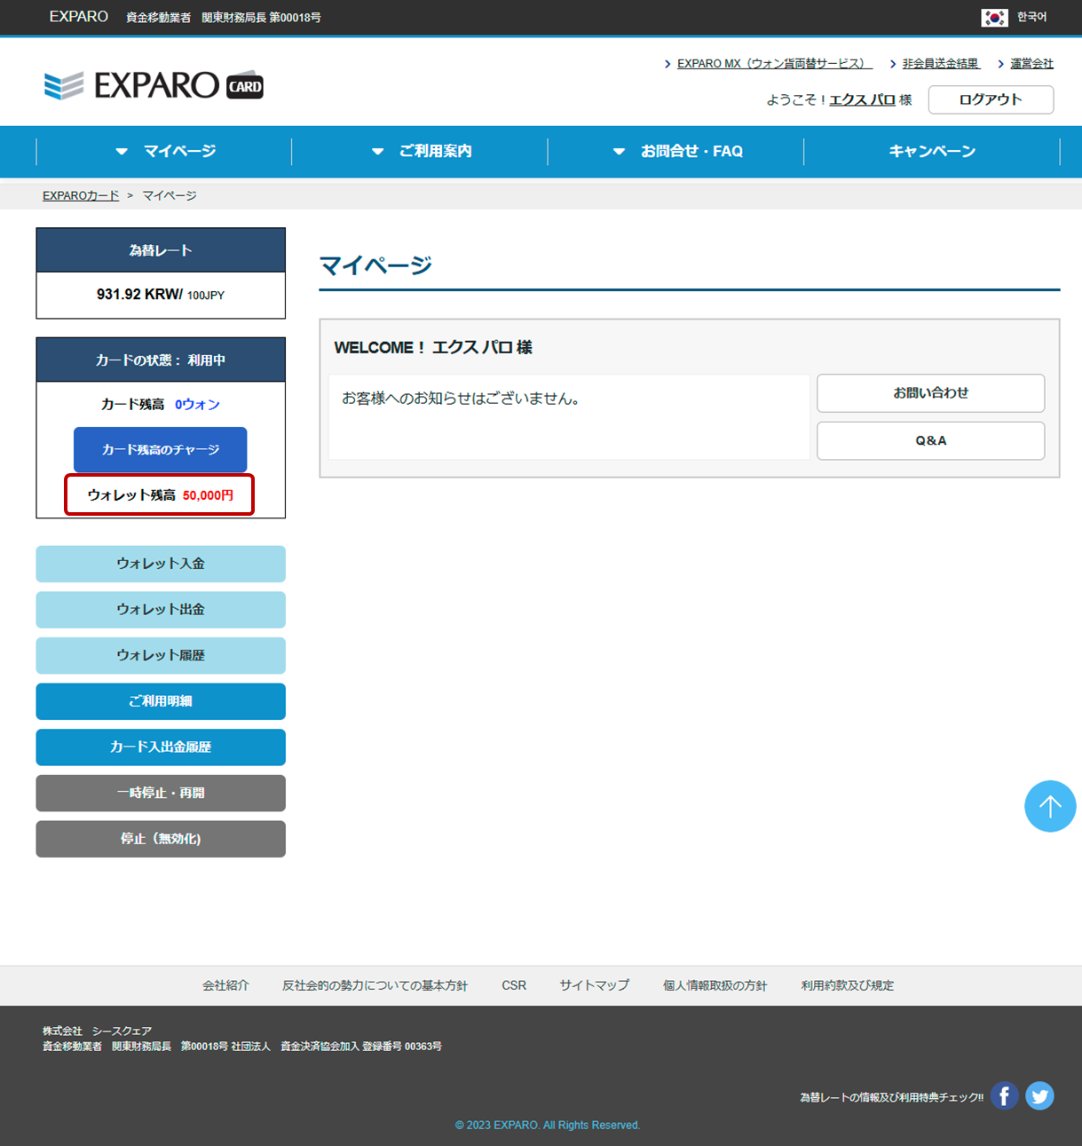The height and width of the screenshot is (1146, 1082).
Task: Open the Facebook page icon
Action: pyautogui.click(x=1004, y=1096)
